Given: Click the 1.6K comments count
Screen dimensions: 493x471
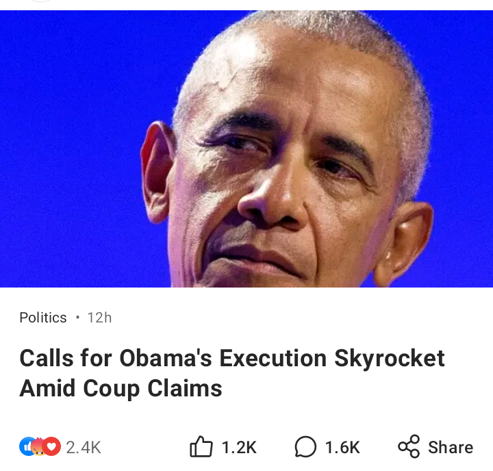Looking at the screenshot, I should point(342,448).
